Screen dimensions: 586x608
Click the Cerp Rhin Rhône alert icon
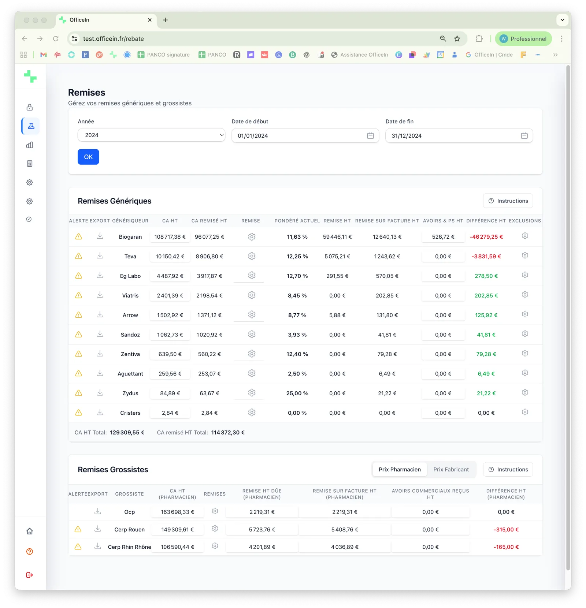click(78, 547)
